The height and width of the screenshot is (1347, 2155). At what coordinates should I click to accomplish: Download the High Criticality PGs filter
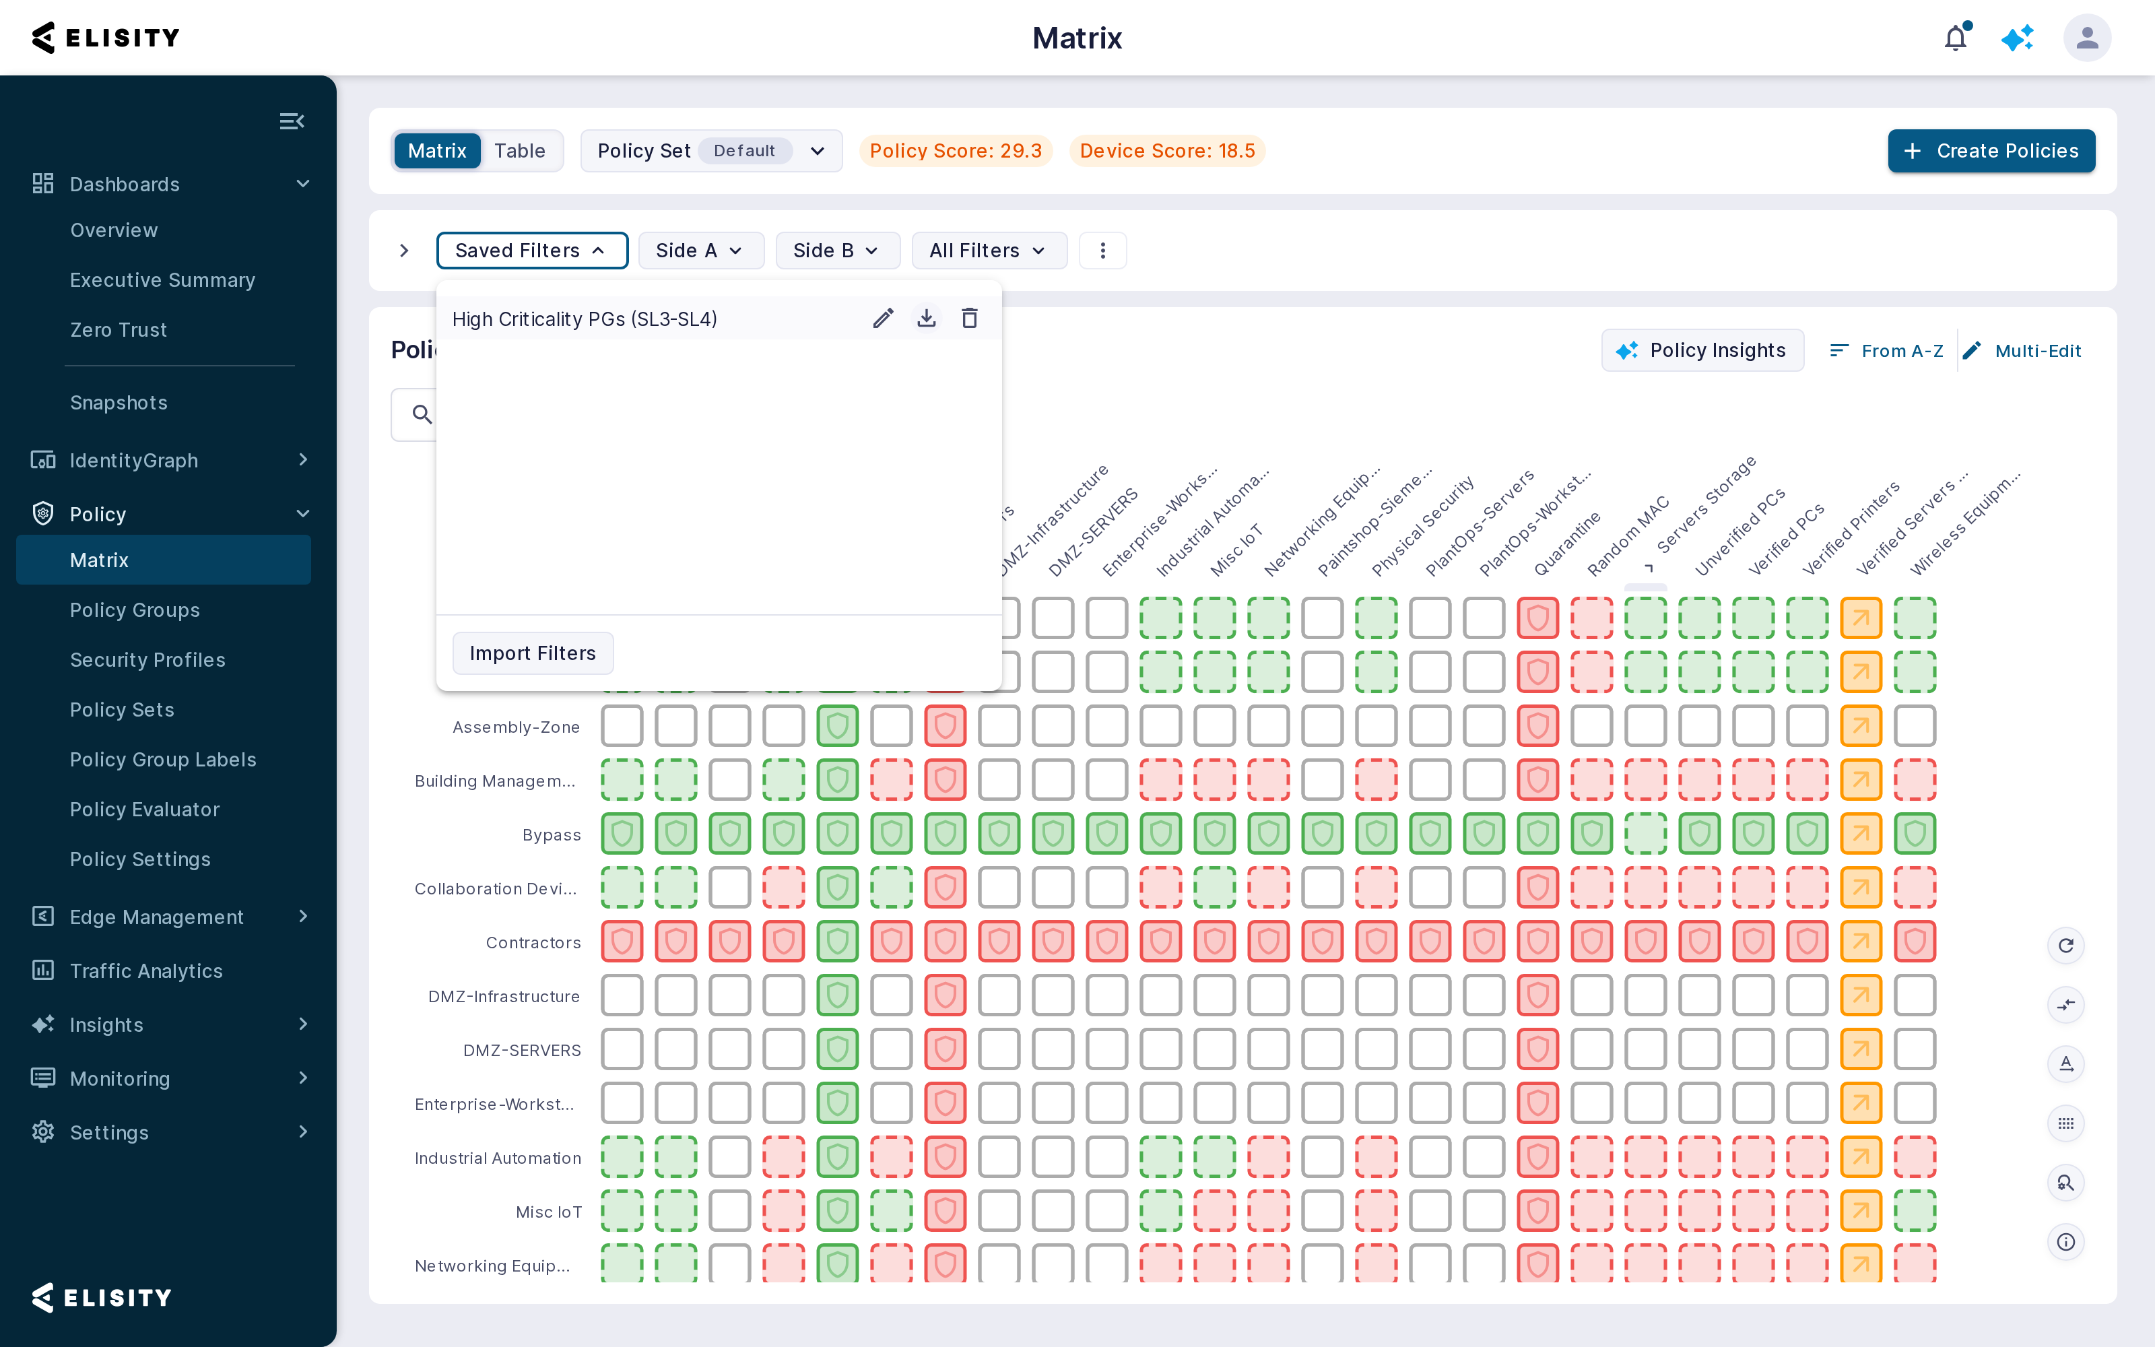(x=926, y=318)
